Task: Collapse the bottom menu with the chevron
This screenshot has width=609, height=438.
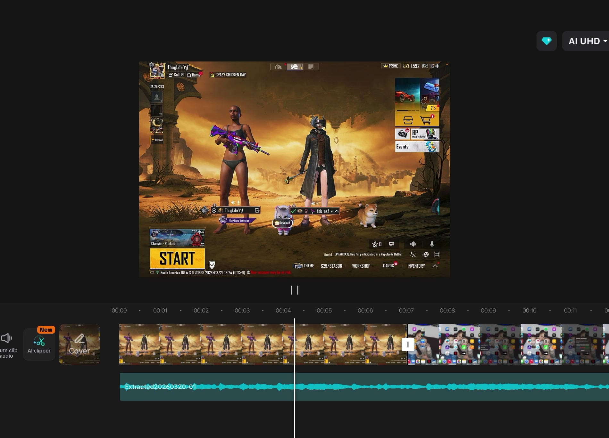Action: (x=435, y=266)
